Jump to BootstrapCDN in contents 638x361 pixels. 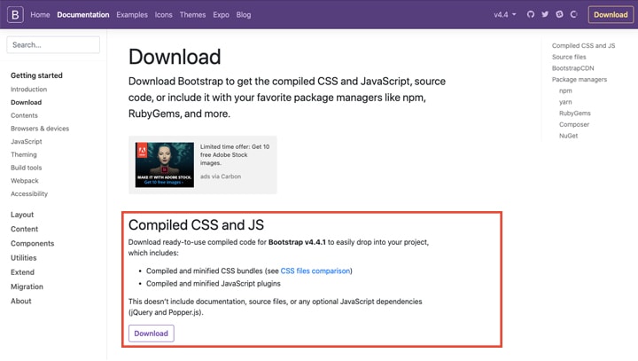coord(573,68)
